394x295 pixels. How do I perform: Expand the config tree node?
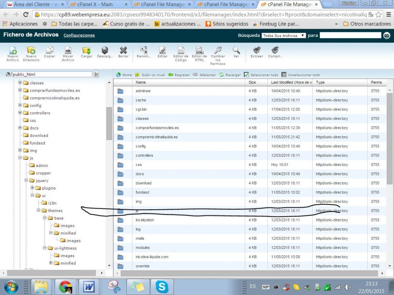pos(20,105)
